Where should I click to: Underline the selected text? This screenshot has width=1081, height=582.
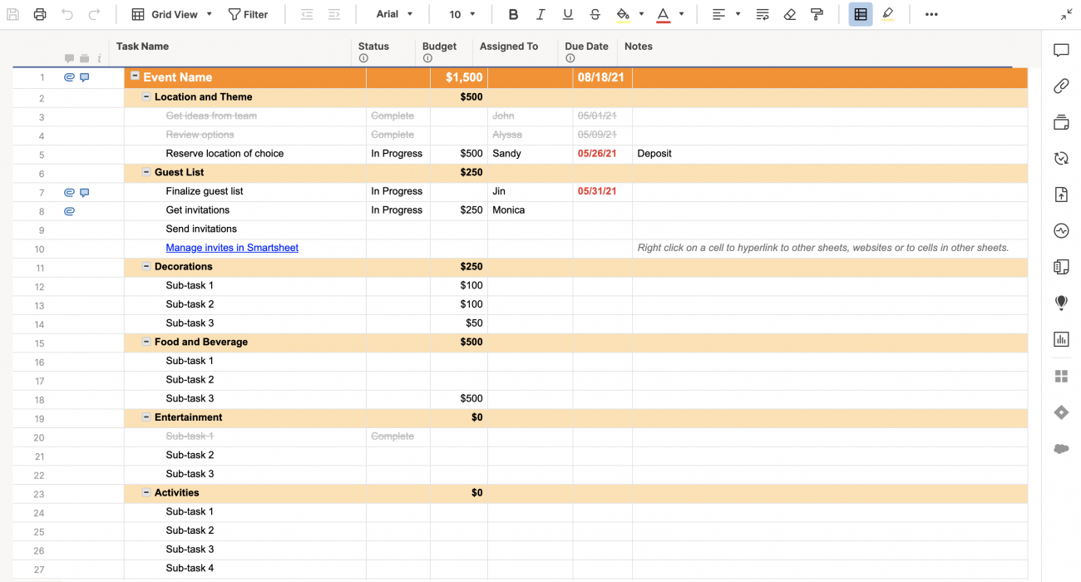[569, 14]
